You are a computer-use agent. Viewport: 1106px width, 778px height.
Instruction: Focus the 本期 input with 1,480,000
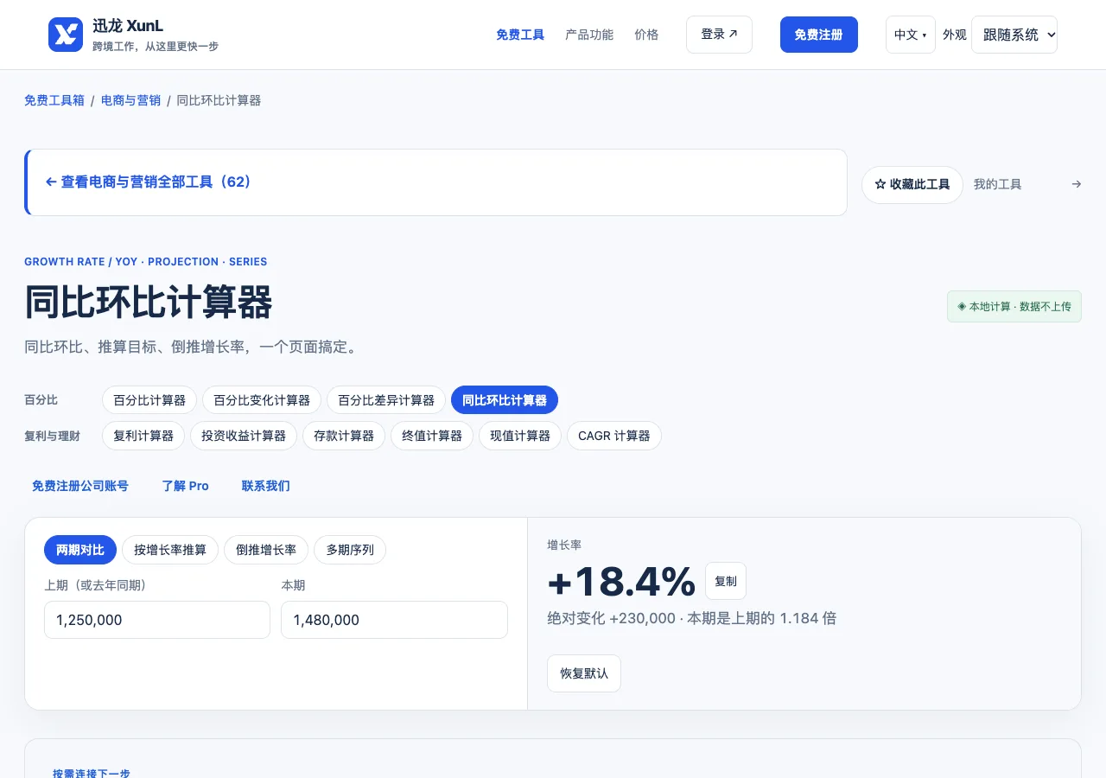[394, 620]
